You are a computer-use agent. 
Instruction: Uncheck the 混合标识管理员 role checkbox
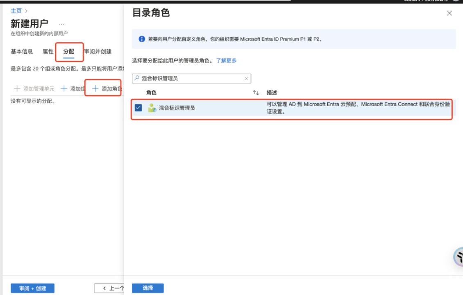pyautogui.click(x=138, y=108)
